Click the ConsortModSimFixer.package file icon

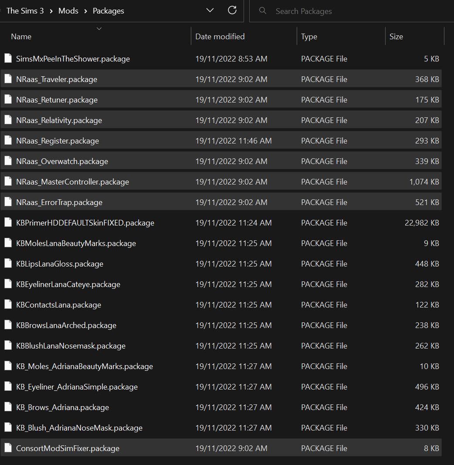coord(8,448)
